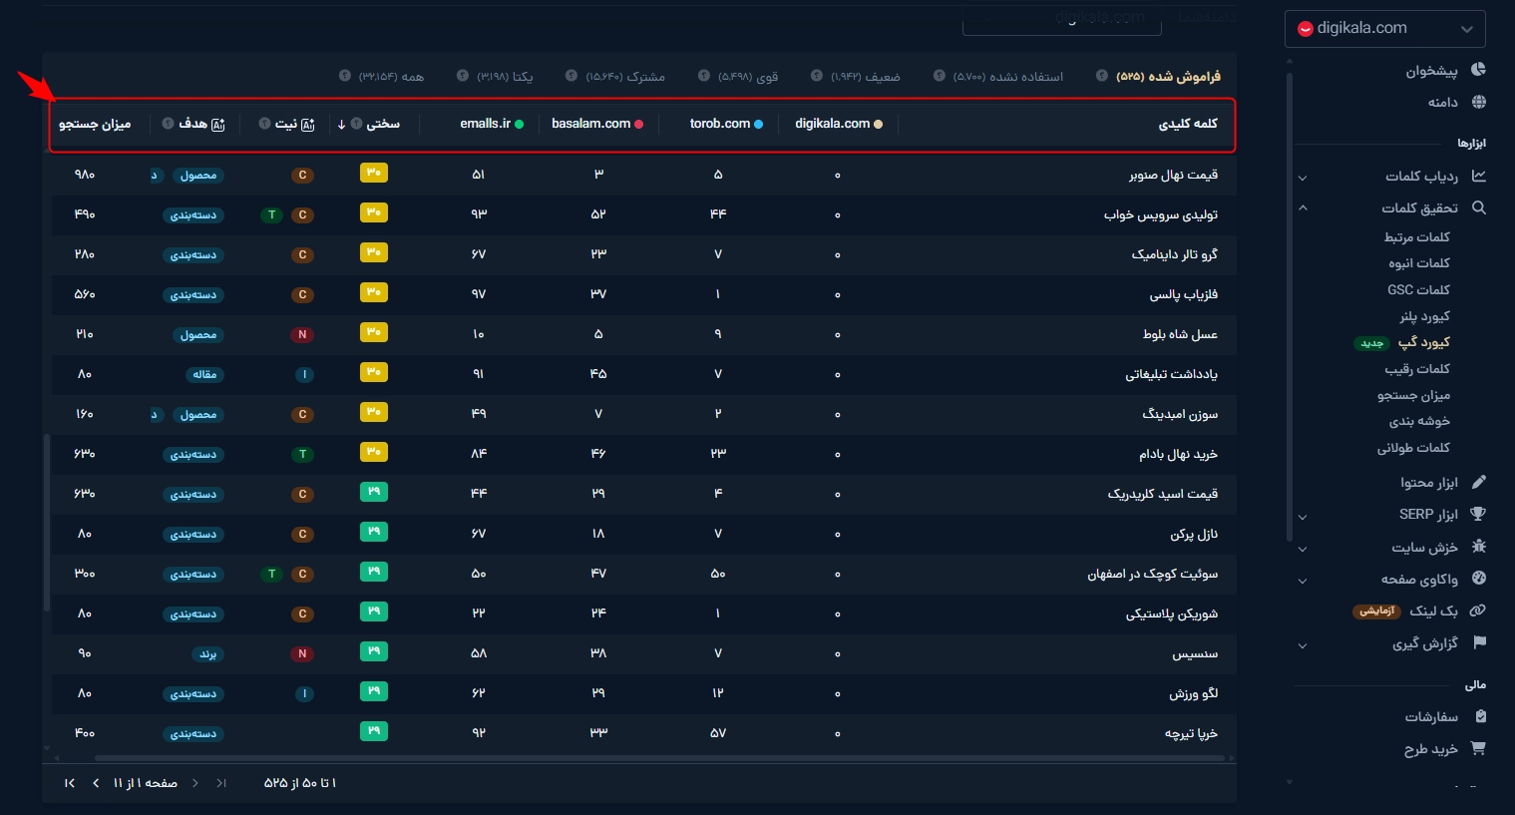Click the خزش سایت spider icon
This screenshot has height=815, width=1515.
click(1478, 547)
